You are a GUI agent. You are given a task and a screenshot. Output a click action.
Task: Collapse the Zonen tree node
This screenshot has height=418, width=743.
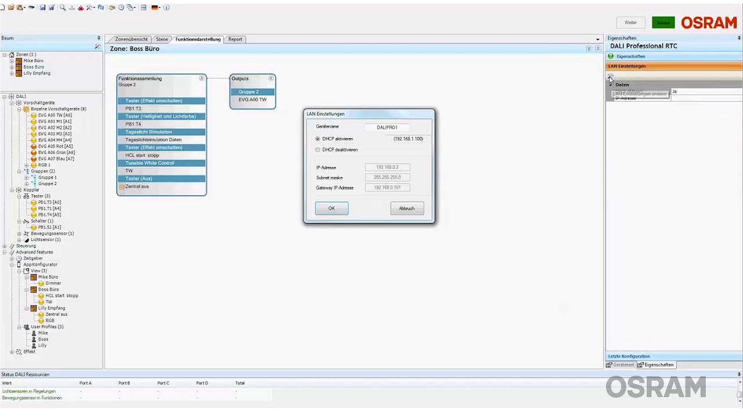tap(4, 54)
